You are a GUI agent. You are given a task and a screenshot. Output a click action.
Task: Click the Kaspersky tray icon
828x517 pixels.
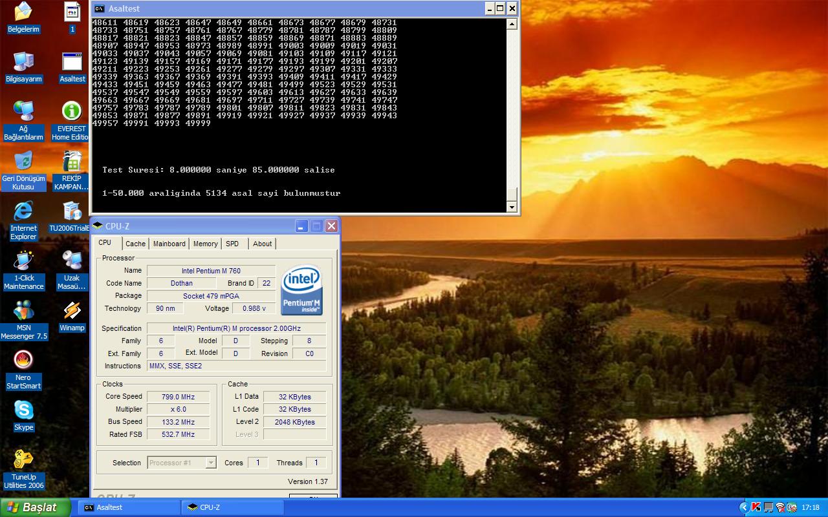pos(757,507)
